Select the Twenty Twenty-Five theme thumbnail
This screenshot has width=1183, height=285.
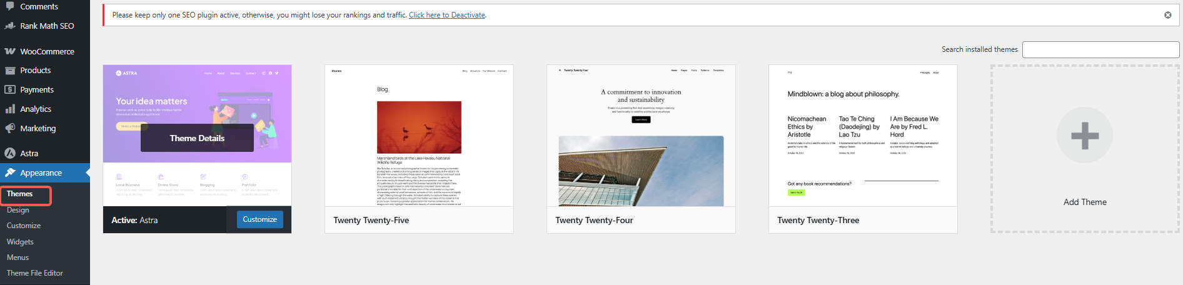click(x=419, y=136)
